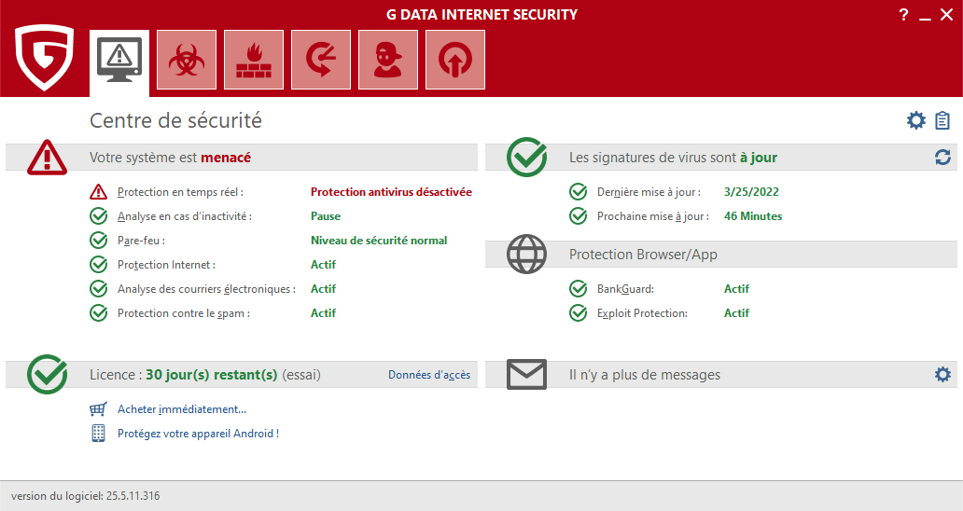Click warning icon beside Protection en temps réel
963x511 pixels.
(x=98, y=192)
